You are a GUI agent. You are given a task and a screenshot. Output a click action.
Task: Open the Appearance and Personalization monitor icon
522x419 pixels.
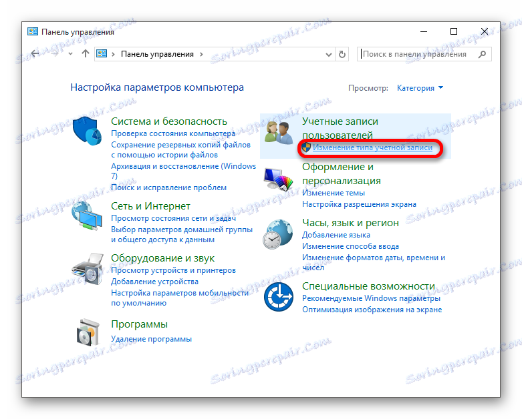coord(278,179)
